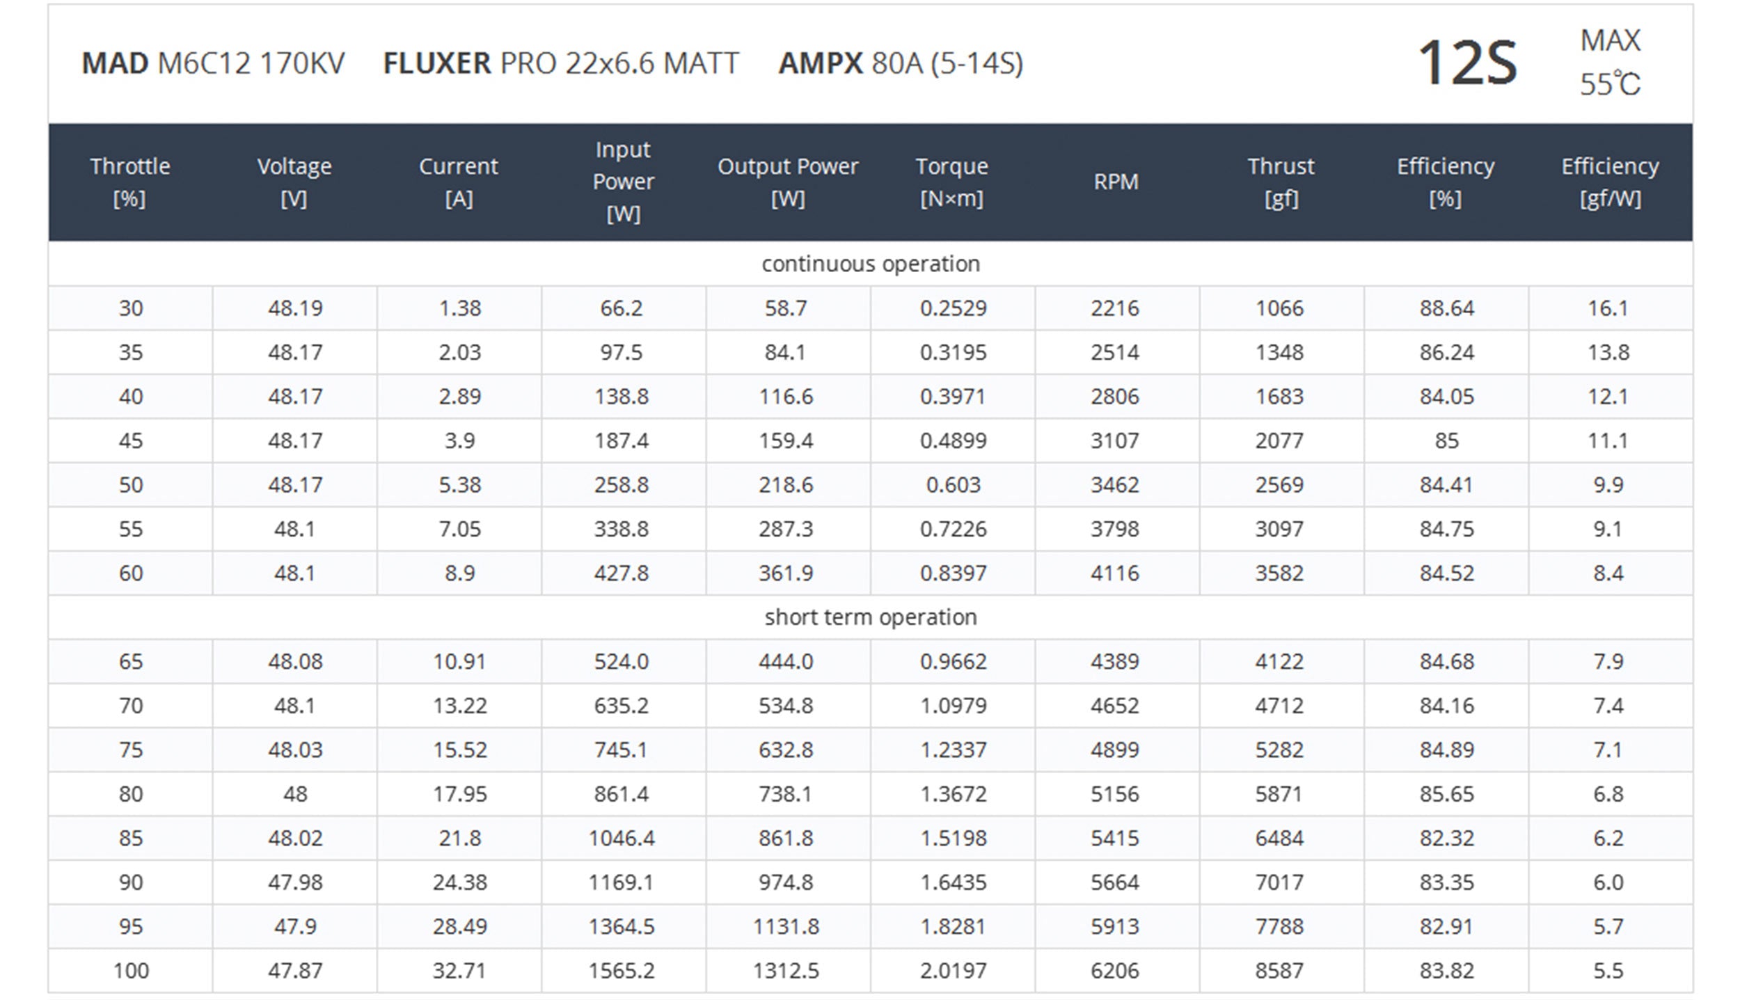Select the large 12S battery label
Screen dimensions: 1740x1000
[x=1466, y=63]
